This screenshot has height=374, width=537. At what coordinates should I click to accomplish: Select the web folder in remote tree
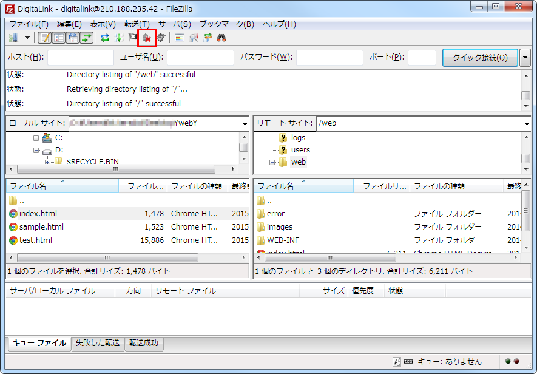point(299,162)
